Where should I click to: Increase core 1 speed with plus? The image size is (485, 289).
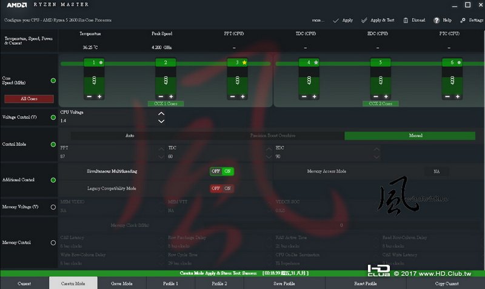[x=99, y=97]
